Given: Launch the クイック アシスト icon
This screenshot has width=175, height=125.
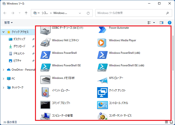Looking at the screenshot, I should pos(102,93).
